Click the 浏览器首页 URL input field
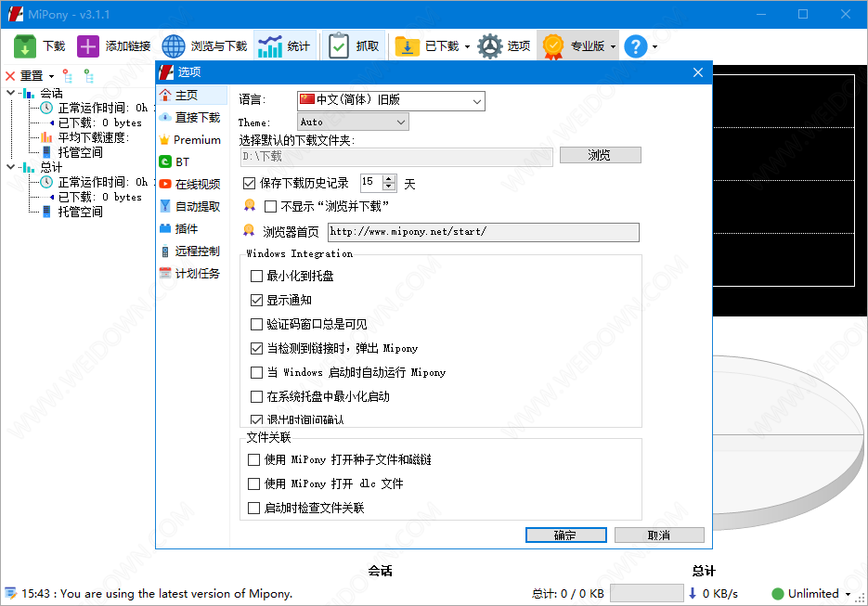This screenshot has width=868, height=606. click(484, 232)
